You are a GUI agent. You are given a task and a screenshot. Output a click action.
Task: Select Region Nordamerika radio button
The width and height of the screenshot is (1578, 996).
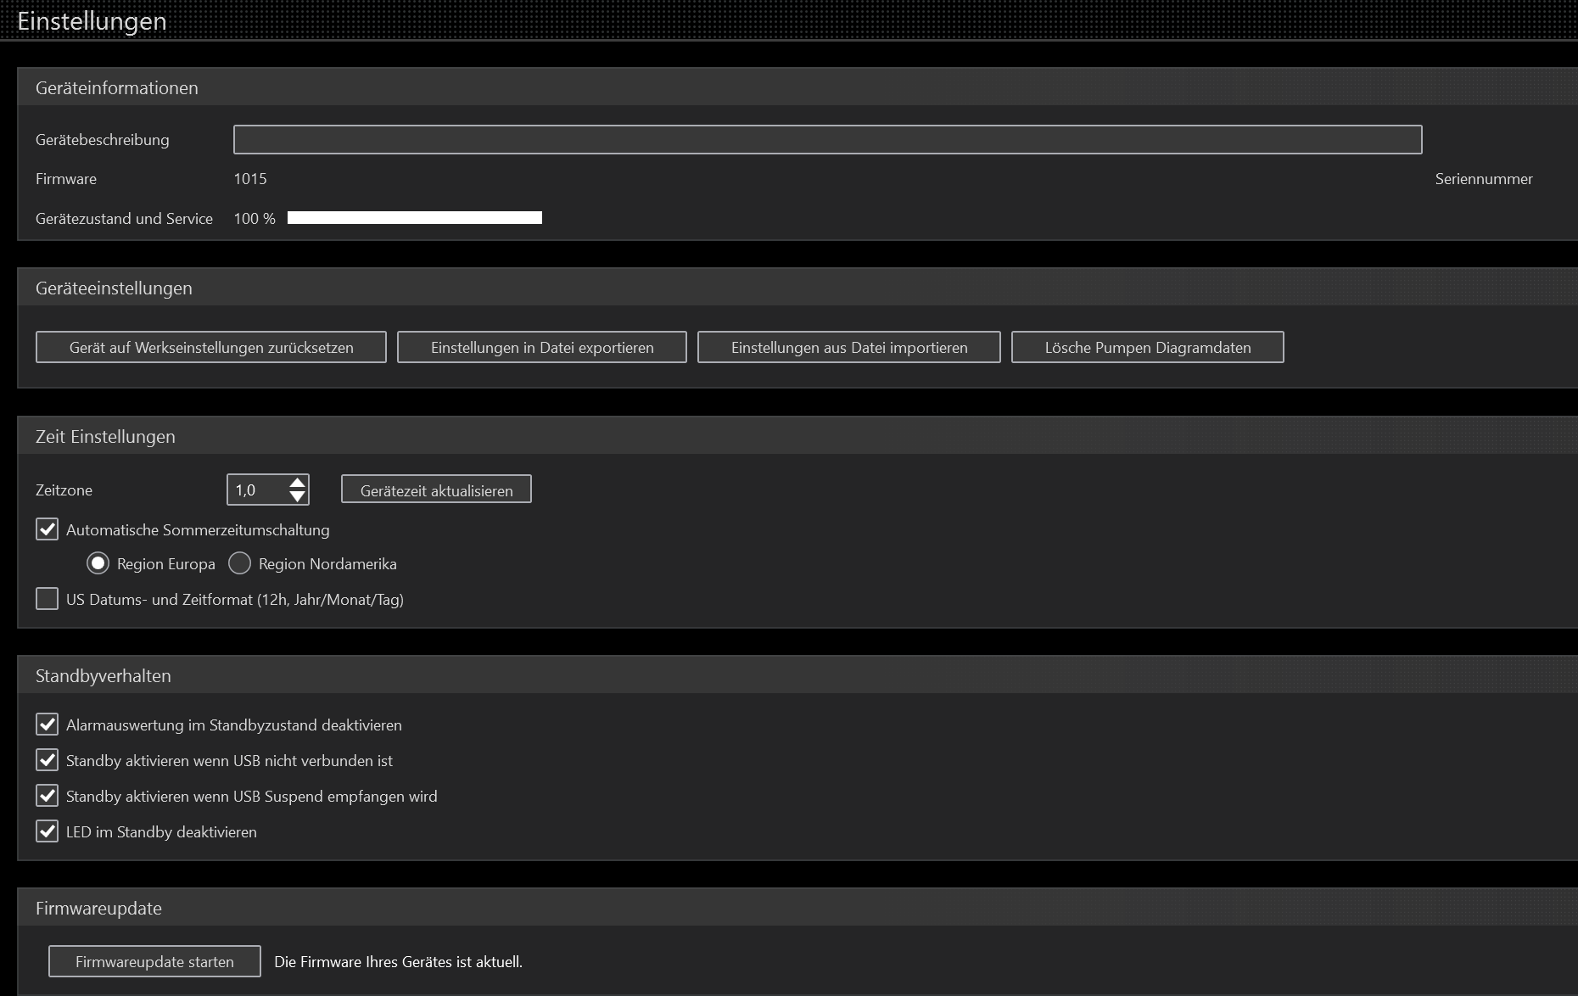coord(240,563)
